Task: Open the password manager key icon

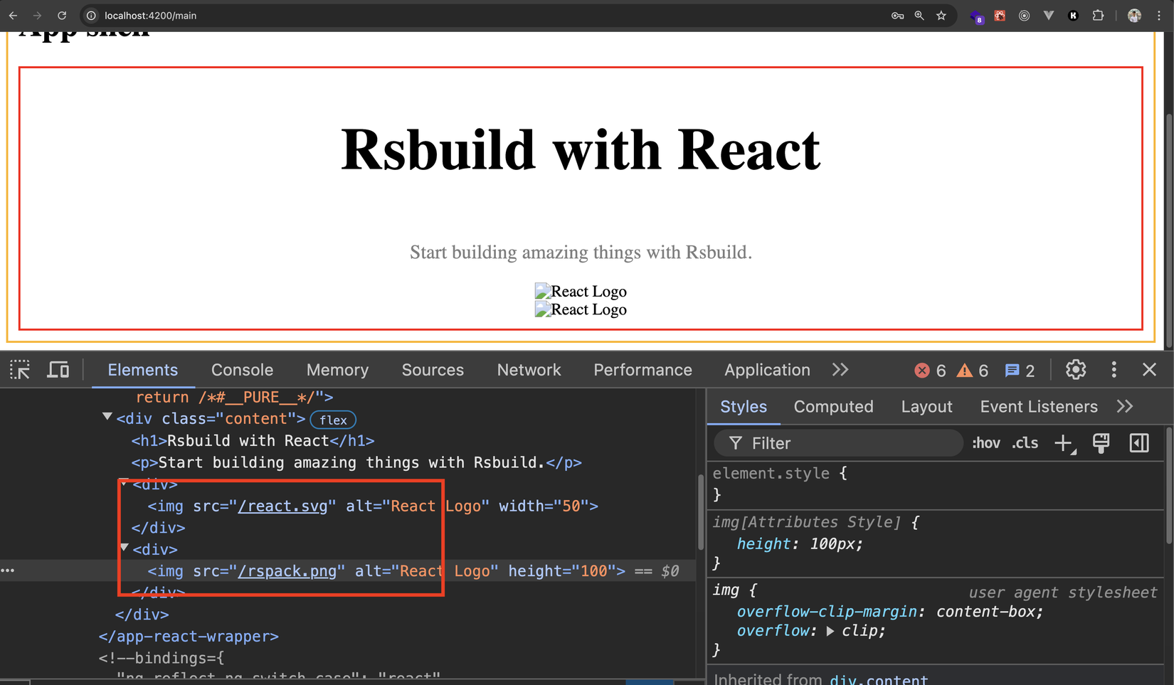Action: (898, 15)
